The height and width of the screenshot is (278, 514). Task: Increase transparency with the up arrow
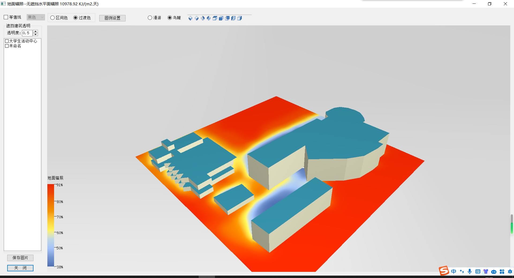point(35,31)
